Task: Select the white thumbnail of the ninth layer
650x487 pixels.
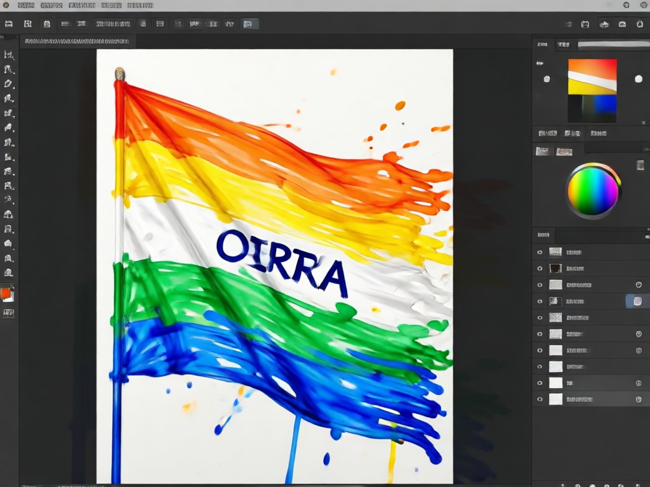Action: (x=555, y=383)
